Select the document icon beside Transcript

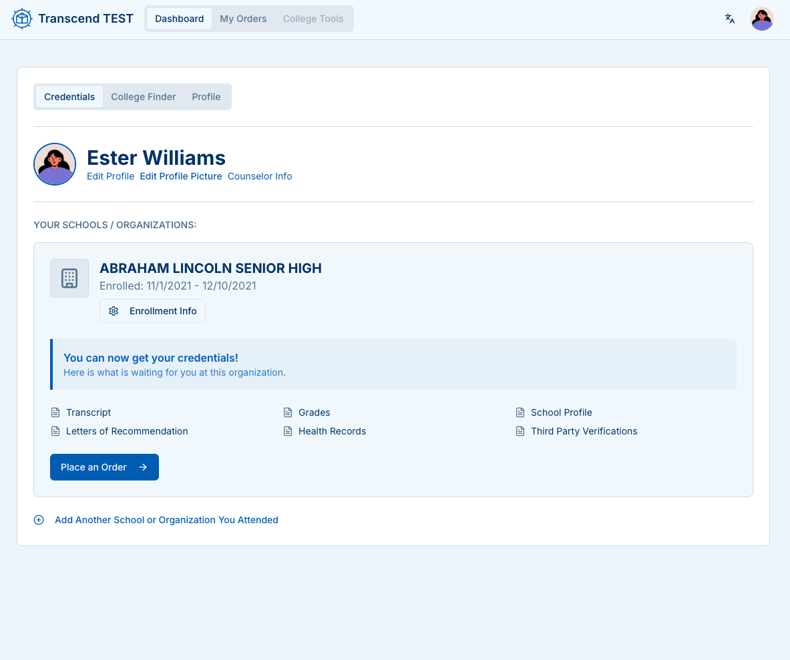click(x=55, y=412)
